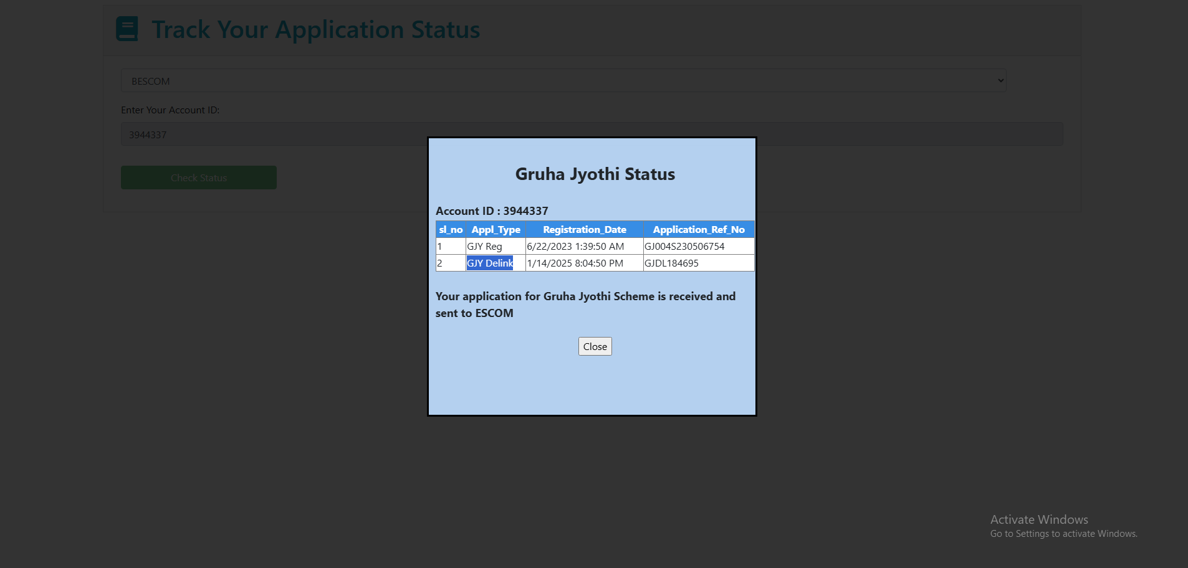Viewport: 1188px width, 568px height.
Task: Click the Gruha Jyothi Status heading
Action: tap(595, 174)
